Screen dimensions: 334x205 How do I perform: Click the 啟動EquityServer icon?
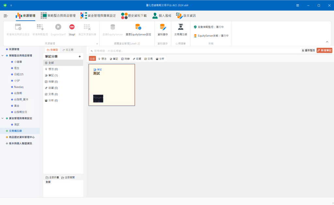(113, 27)
